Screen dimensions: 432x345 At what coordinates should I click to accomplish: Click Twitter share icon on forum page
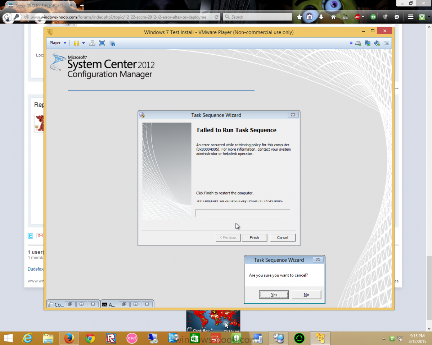click(31, 236)
